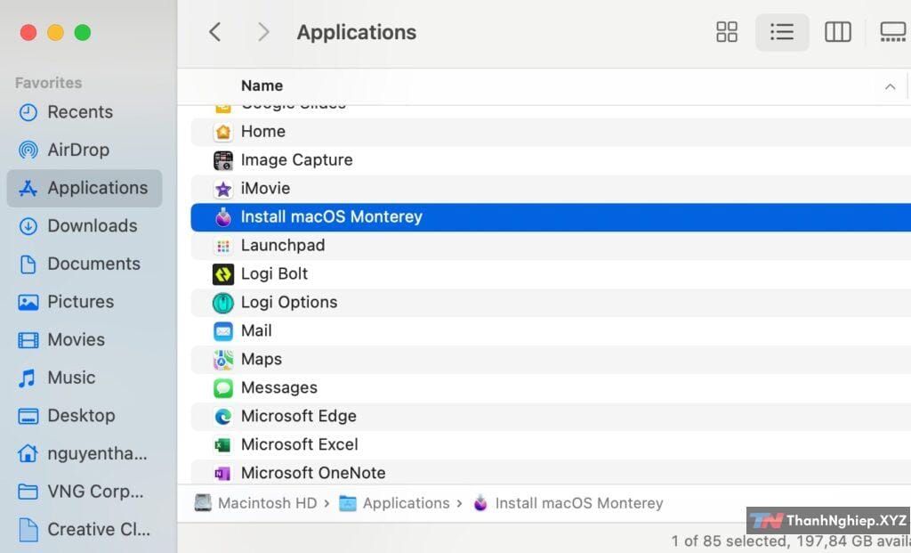
Task: Toggle sort order arrow in Name header
Action: pos(890,86)
